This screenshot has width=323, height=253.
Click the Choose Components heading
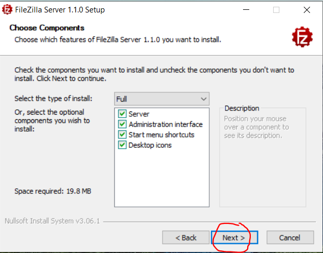coord(47,28)
